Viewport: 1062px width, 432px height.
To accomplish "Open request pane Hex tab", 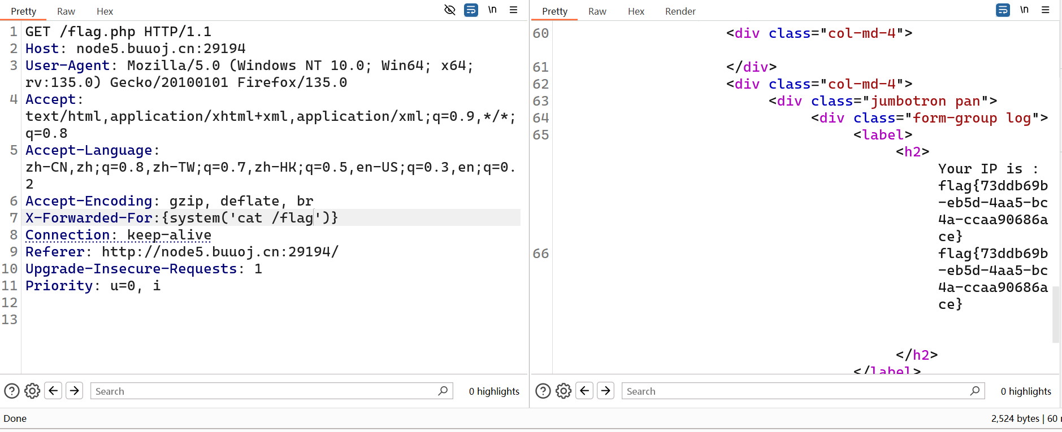I will [x=105, y=11].
